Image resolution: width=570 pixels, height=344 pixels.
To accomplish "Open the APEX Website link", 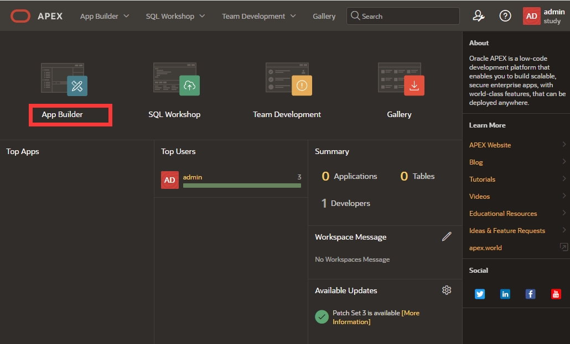I will (490, 145).
